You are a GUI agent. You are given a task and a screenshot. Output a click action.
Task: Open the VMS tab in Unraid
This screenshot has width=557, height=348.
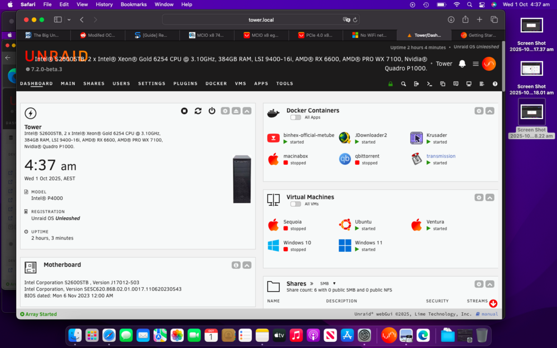click(241, 84)
